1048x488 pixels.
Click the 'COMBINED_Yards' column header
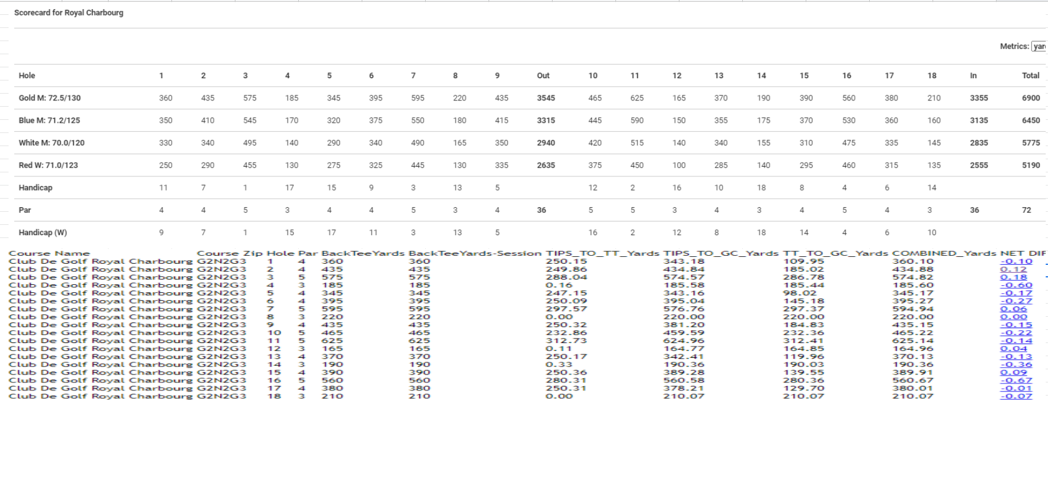click(x=944, y=253)
